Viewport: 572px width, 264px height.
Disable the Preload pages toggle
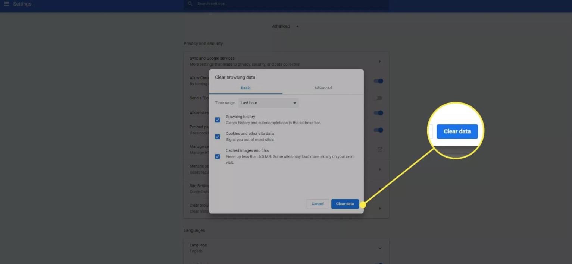(378, 130)
